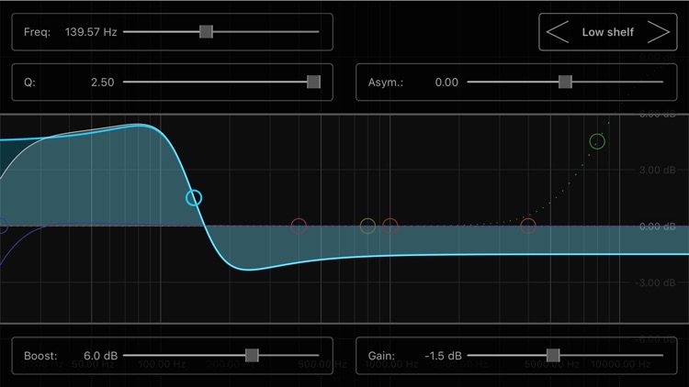This screenshot has height=387, width=689.
Task: Select the yellow band node circle
Action: pyautogui.click(x=367, y=226)
